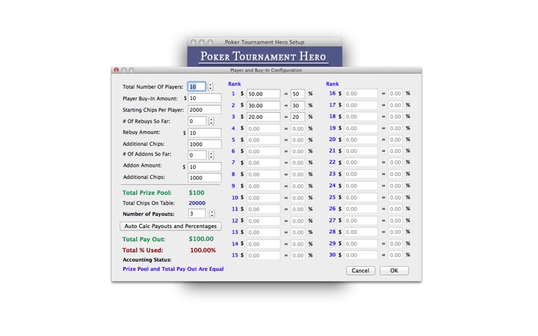This screenshot has width=538, height=336.
Task: Click the $100 Total Prize Pool value
Action: pos(196,193)
